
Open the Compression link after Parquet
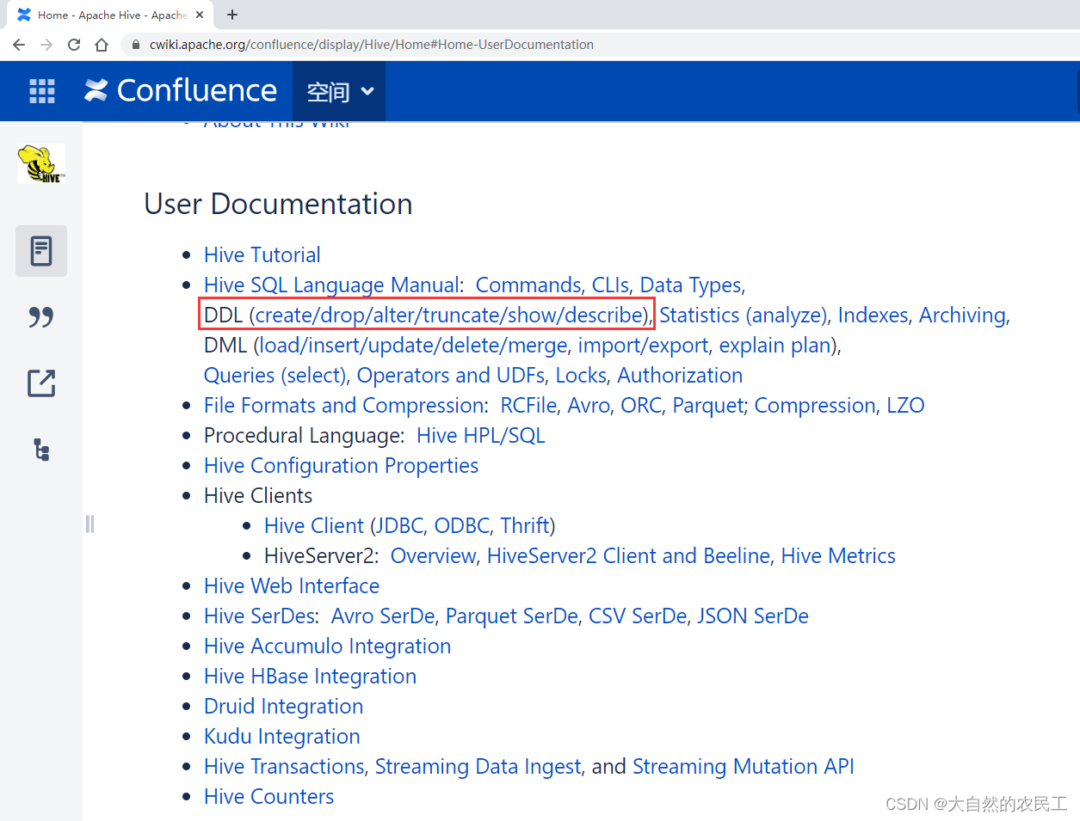[815, 406]
